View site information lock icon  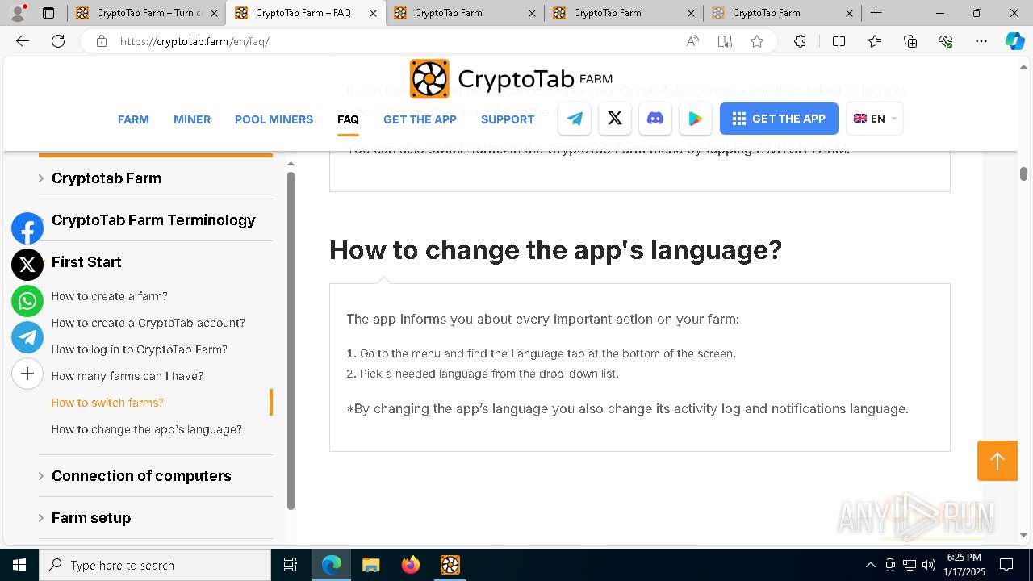102,41
